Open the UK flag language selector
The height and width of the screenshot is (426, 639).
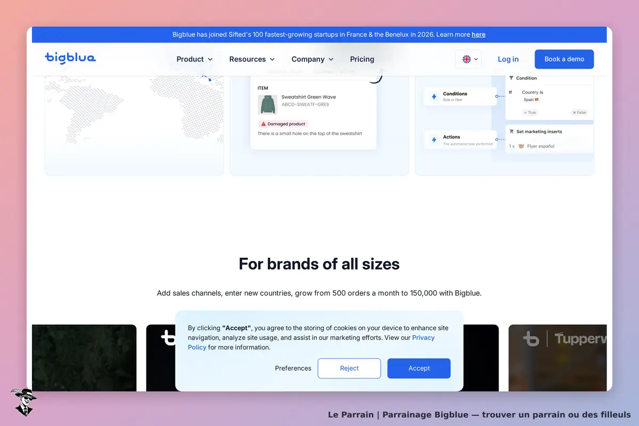pos(469,59)
